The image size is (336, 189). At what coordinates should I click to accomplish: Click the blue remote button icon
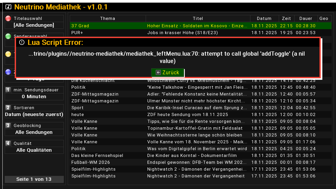pos(8,72)
